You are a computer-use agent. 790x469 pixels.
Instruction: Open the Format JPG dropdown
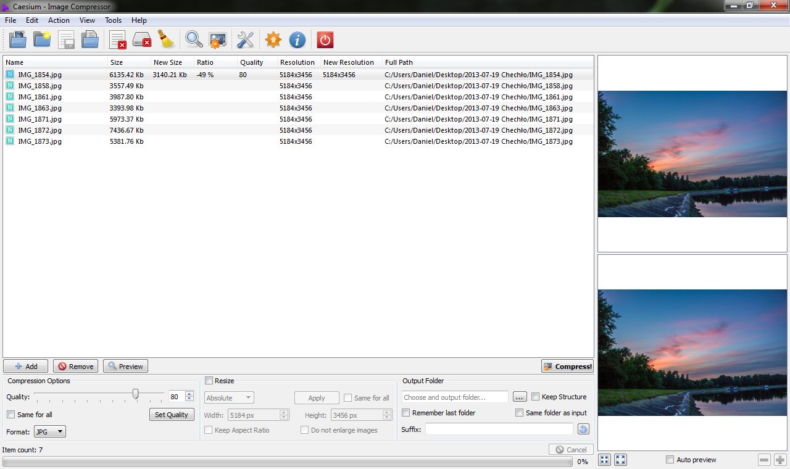click(x=50, y=432)
